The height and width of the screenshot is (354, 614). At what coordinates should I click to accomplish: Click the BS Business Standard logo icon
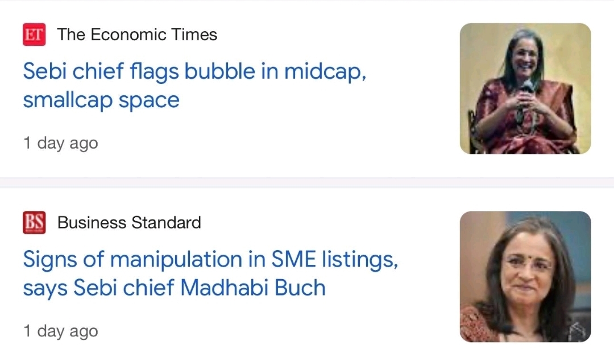pyautogui.click(x=34, y=222)
